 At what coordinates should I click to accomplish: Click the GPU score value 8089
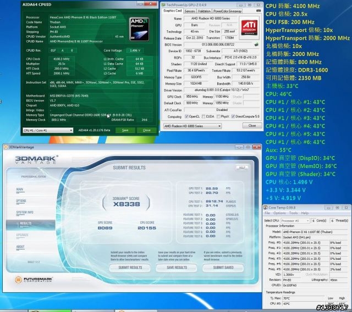[105, 228]
